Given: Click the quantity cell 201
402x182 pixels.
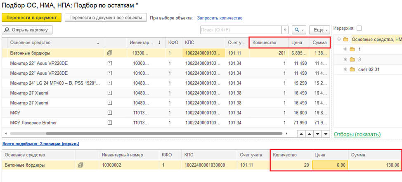Looking at the screenshot, I should pyautogui.click(x=269, y=53).
